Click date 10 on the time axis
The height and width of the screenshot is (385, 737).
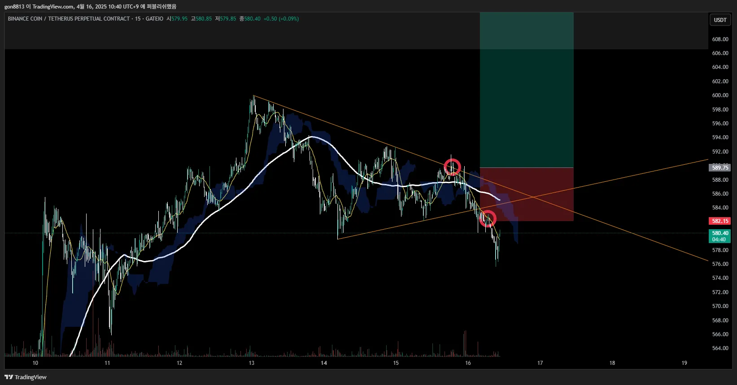(35, 363)
